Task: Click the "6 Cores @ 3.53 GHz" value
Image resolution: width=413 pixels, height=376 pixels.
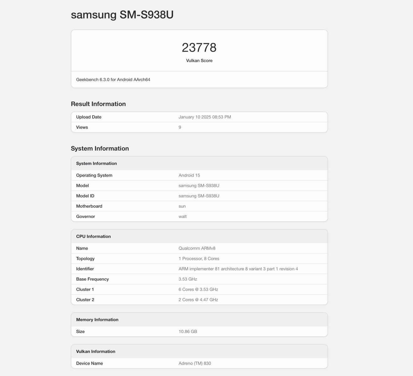Action: tap(198, 290)
